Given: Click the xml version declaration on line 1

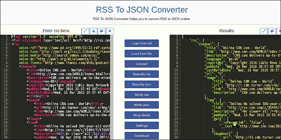Looking at the screenshot, I should 47,37.
